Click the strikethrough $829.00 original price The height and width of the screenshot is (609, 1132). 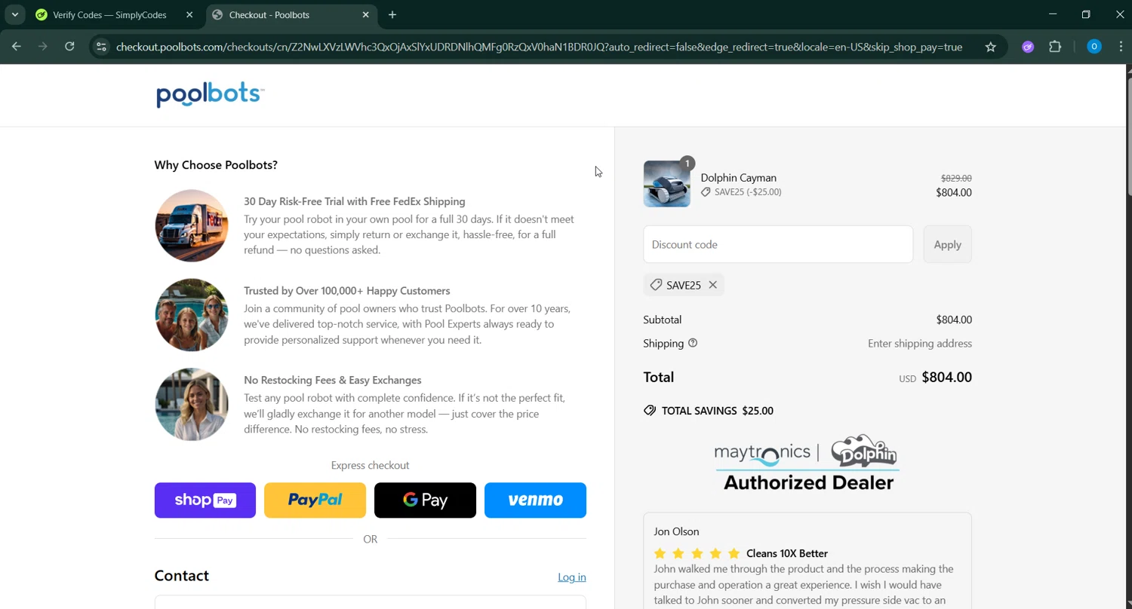[956, 178]
